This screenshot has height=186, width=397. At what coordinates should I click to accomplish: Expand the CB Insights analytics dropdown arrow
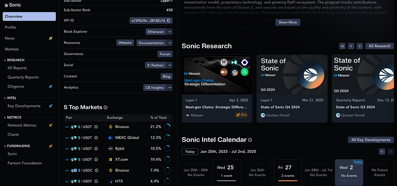pos(170,87)
